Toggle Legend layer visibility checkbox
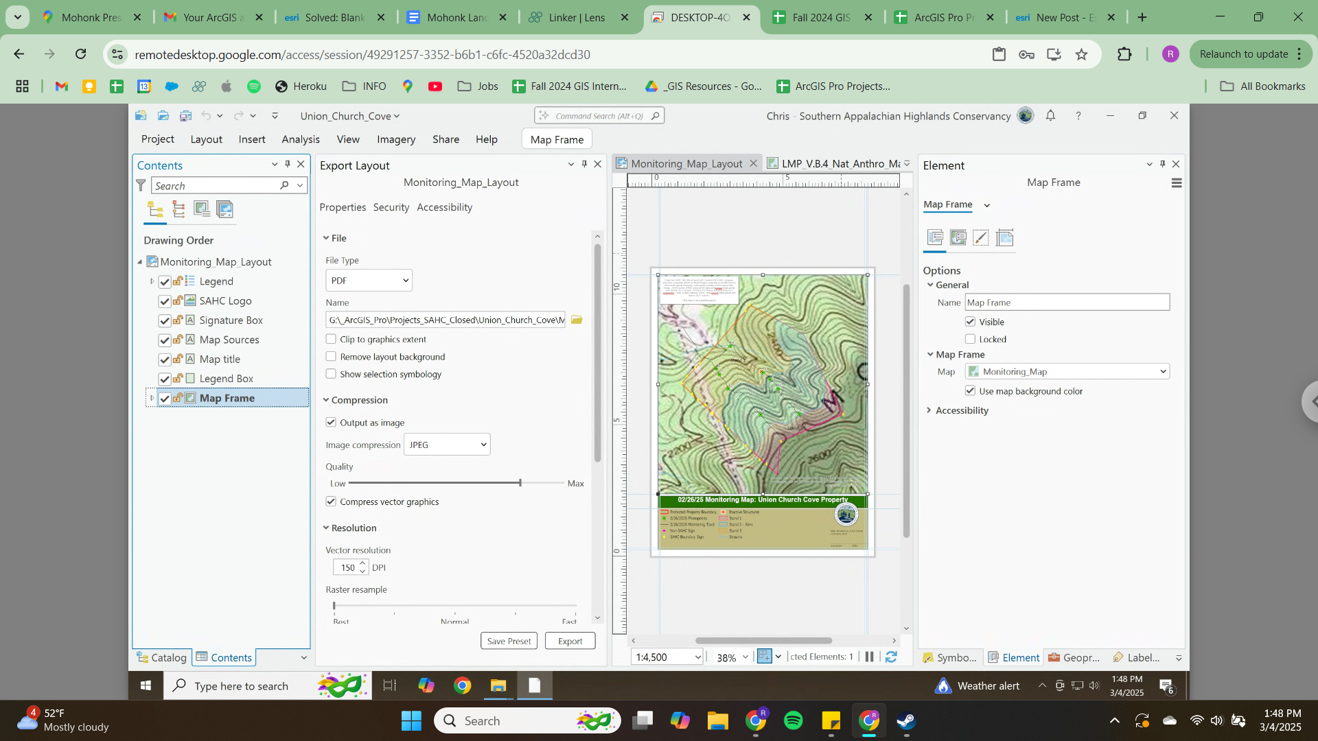 (165, 282)
